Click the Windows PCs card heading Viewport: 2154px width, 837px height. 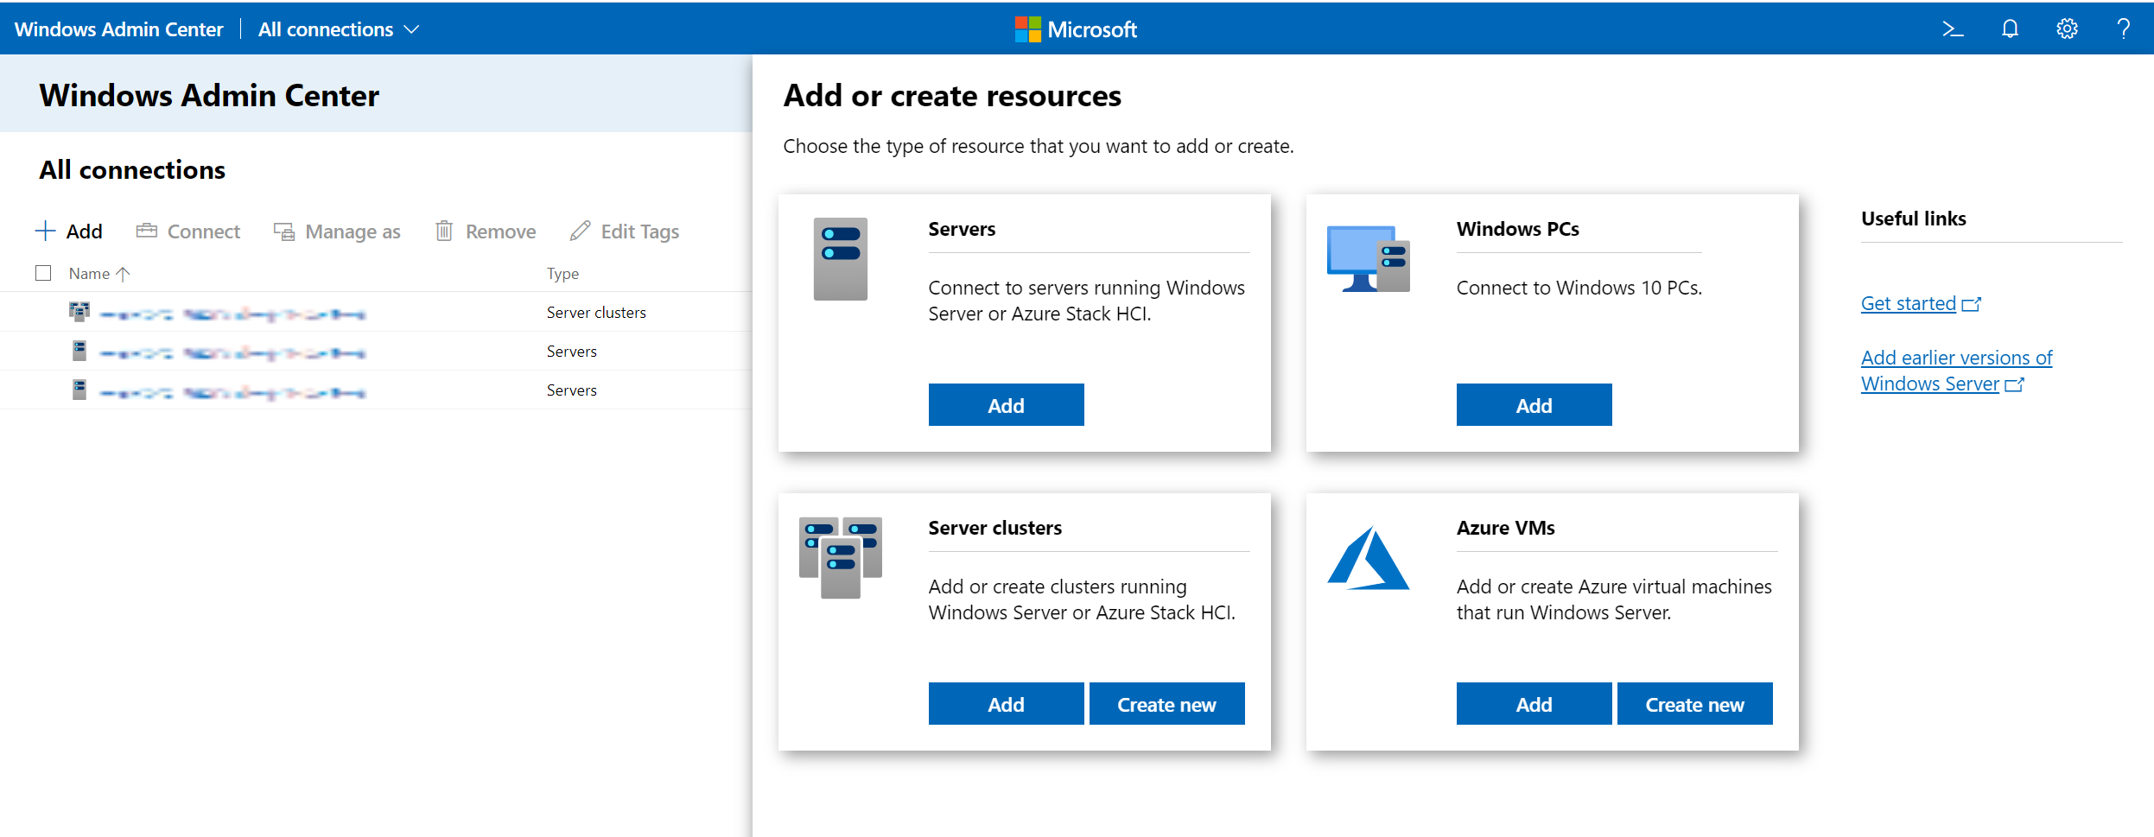[1517, 229]
